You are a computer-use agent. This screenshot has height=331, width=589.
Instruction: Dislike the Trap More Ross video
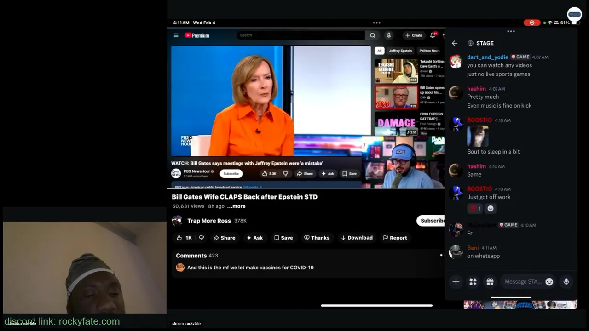tap(201, 238)
